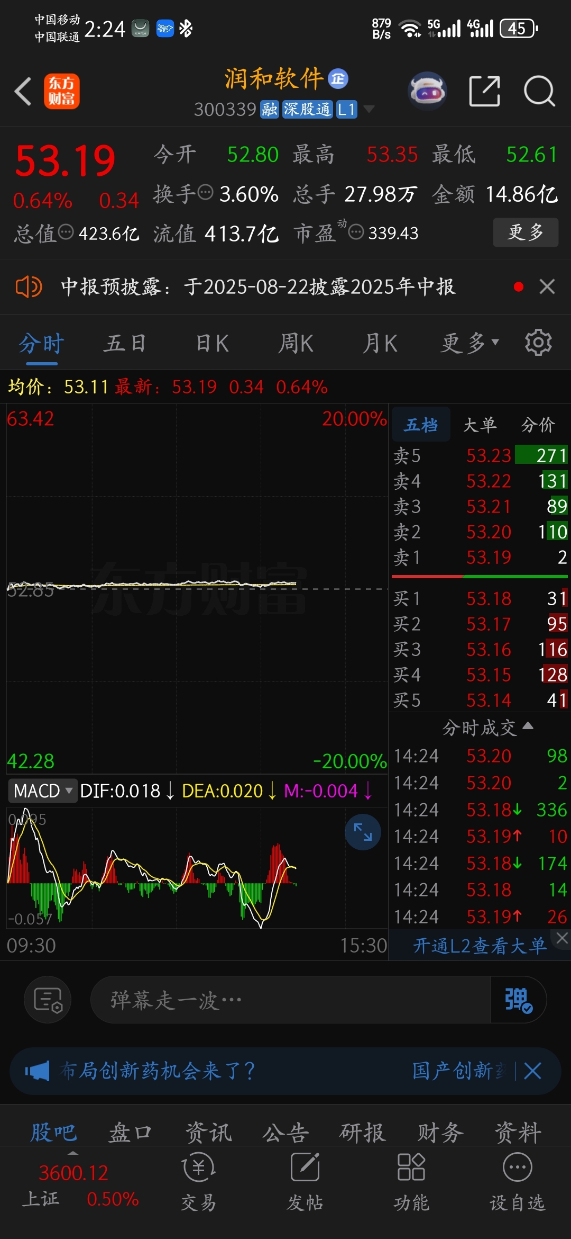Open the robot assistant avatar
Viewport: 571px width, 1239px height.
tap(428, 91)
